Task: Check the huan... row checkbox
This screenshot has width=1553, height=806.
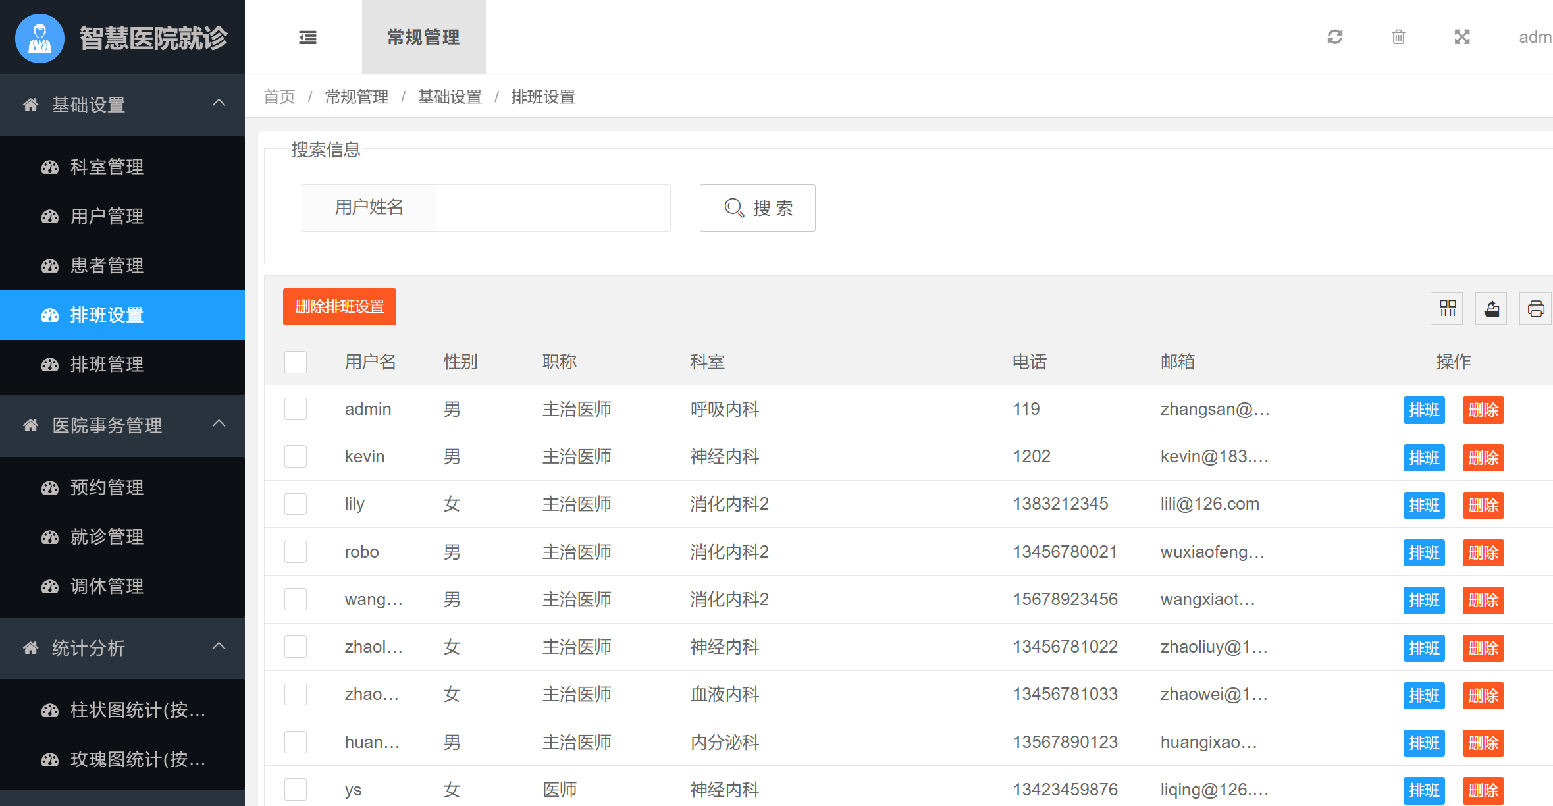Action: (x=296, y=742)
